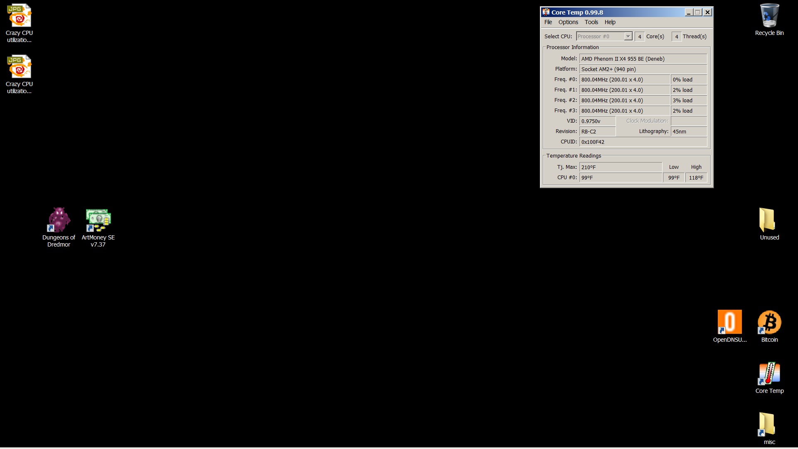Open the Tools menu in Core Temp
Viewport: 798px width, 449px height.
[591, 22]
